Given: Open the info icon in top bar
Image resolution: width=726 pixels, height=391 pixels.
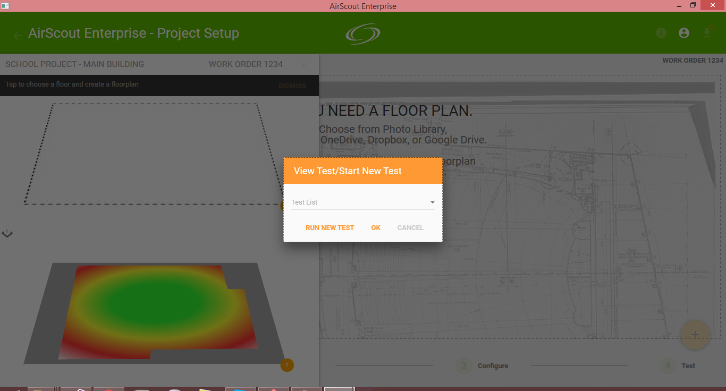Looking at the screenshot, I should pyautogui.click(x=661, y=33).
